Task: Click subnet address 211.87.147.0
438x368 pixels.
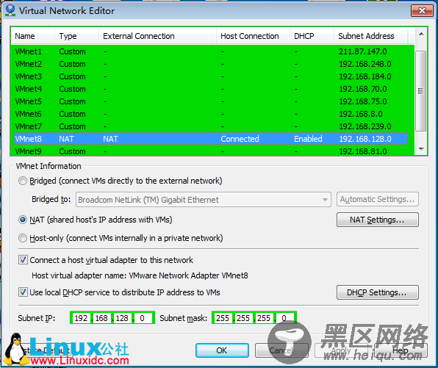Action: (x=363, y=51)
